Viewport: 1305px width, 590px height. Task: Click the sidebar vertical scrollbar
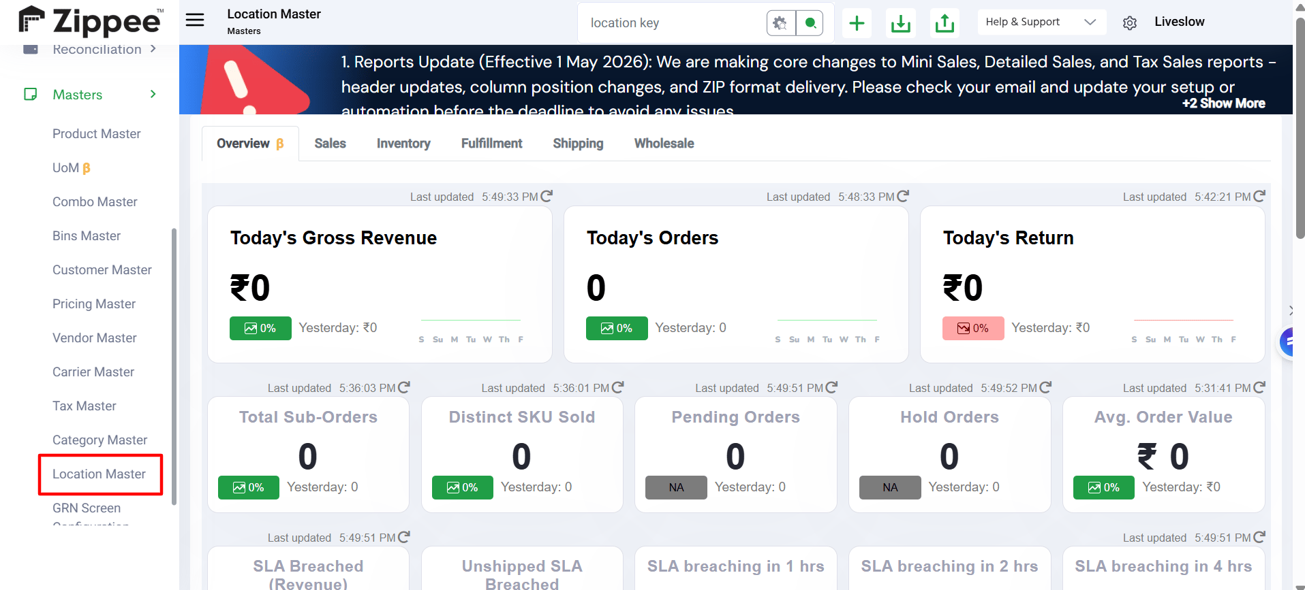click(174, 366)
